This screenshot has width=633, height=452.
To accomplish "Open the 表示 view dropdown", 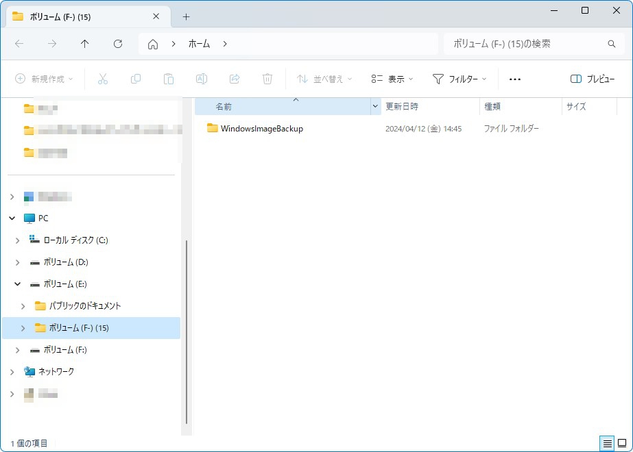I will (392, 79).
